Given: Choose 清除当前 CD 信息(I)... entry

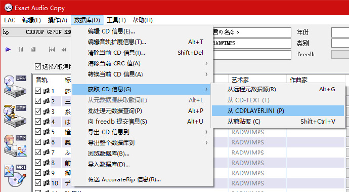Looking at the screenshot, I should [142, 53].
